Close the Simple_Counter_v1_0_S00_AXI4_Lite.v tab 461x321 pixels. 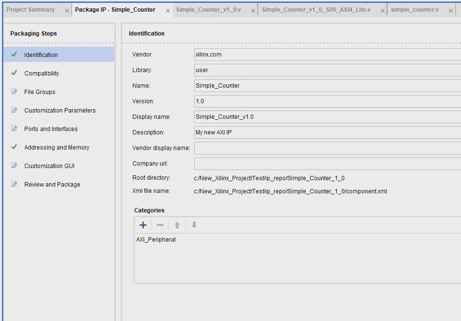tap(382, 11)
